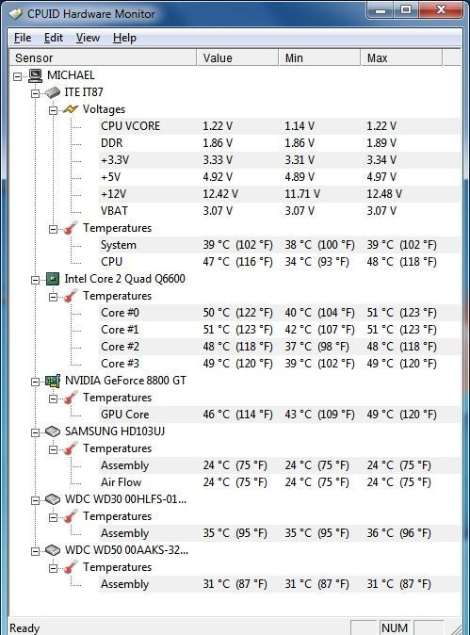The image size is (470, 635).
Task: Collapse the SAMSUNG HD103UJ node
Action: pos(35,432)
